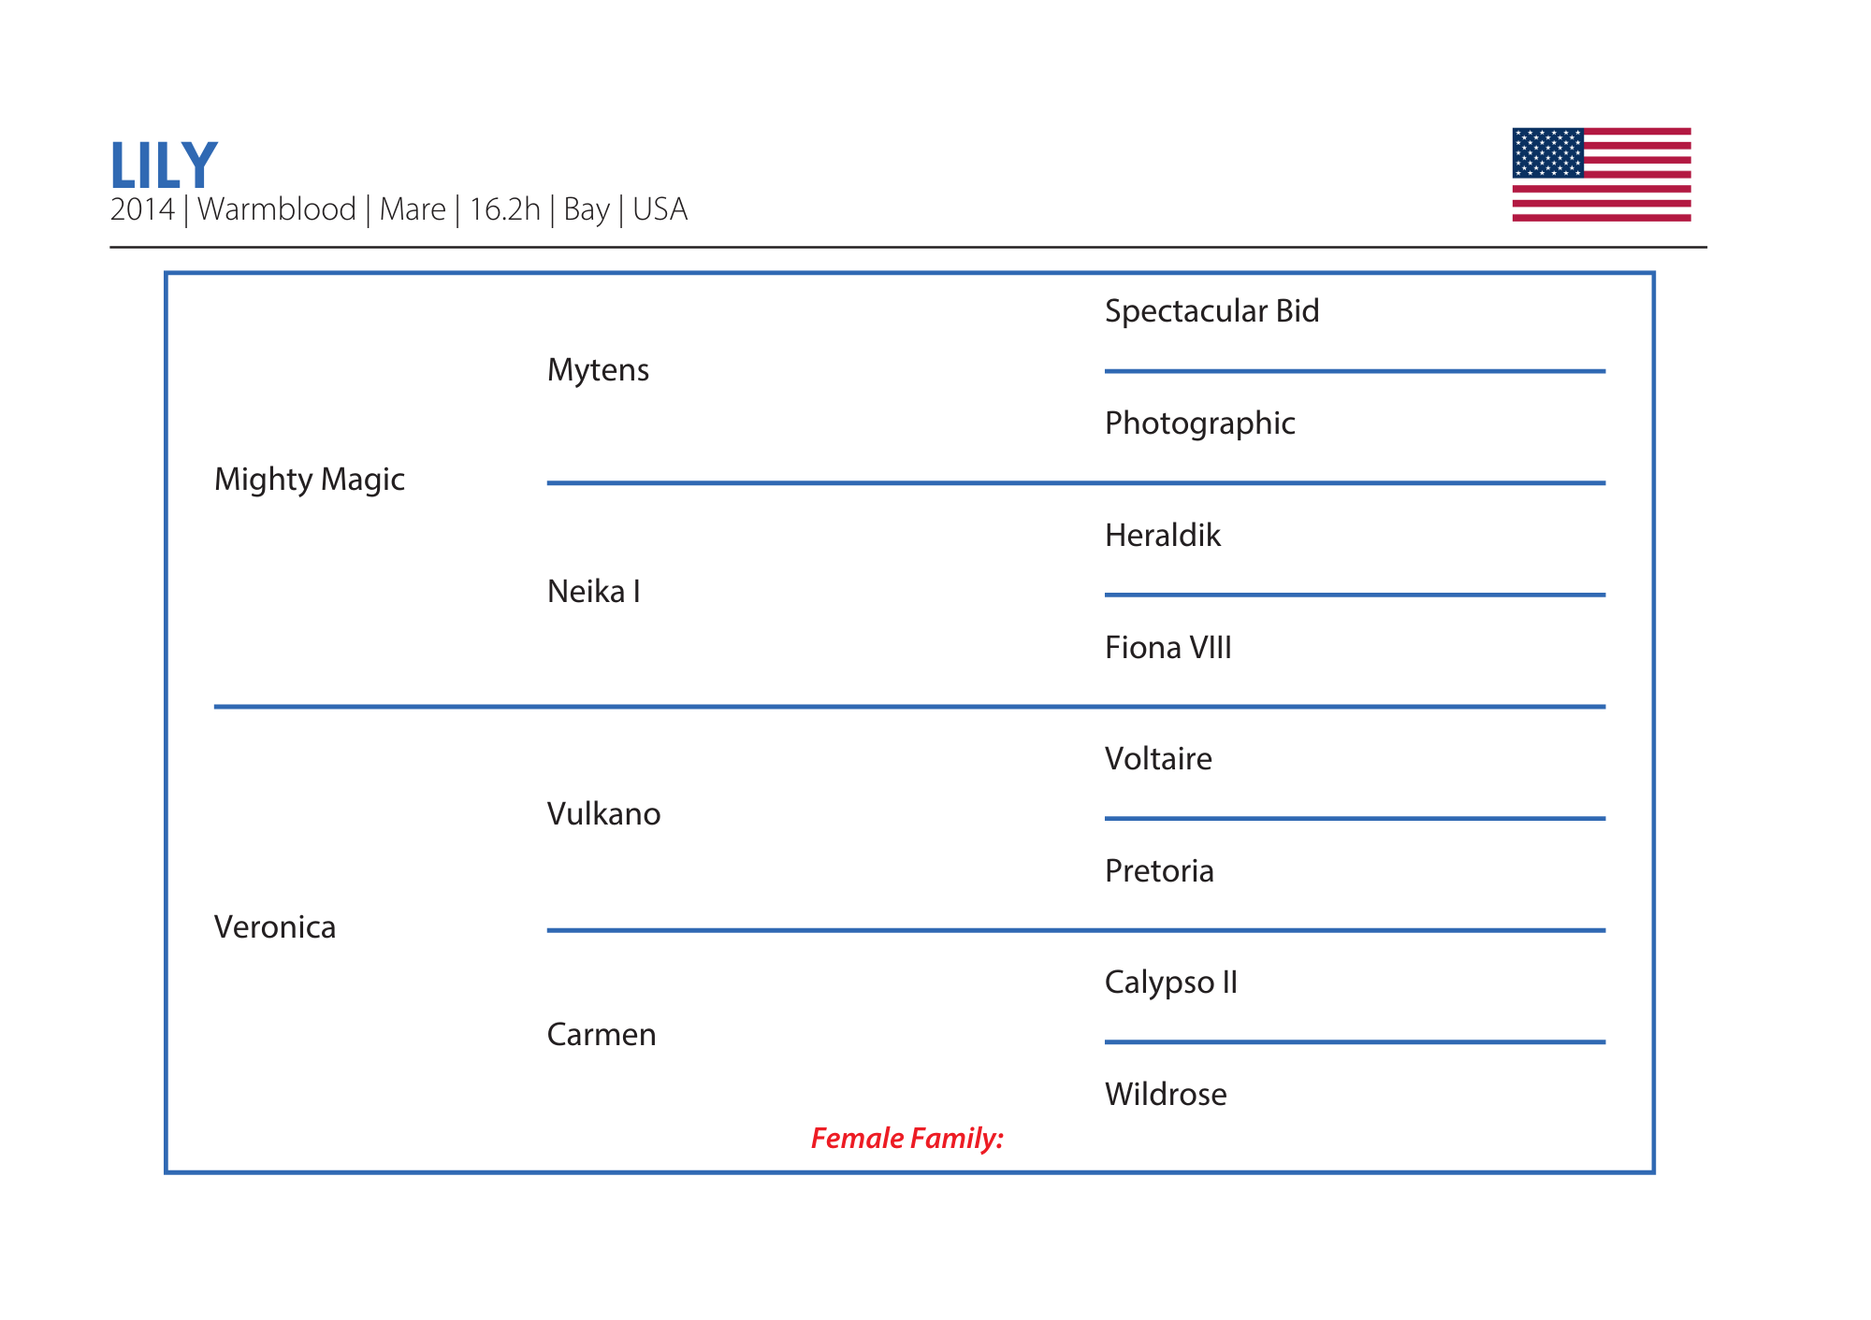Click the 16.2h height in the subtitle

click(x=504, y=209)
